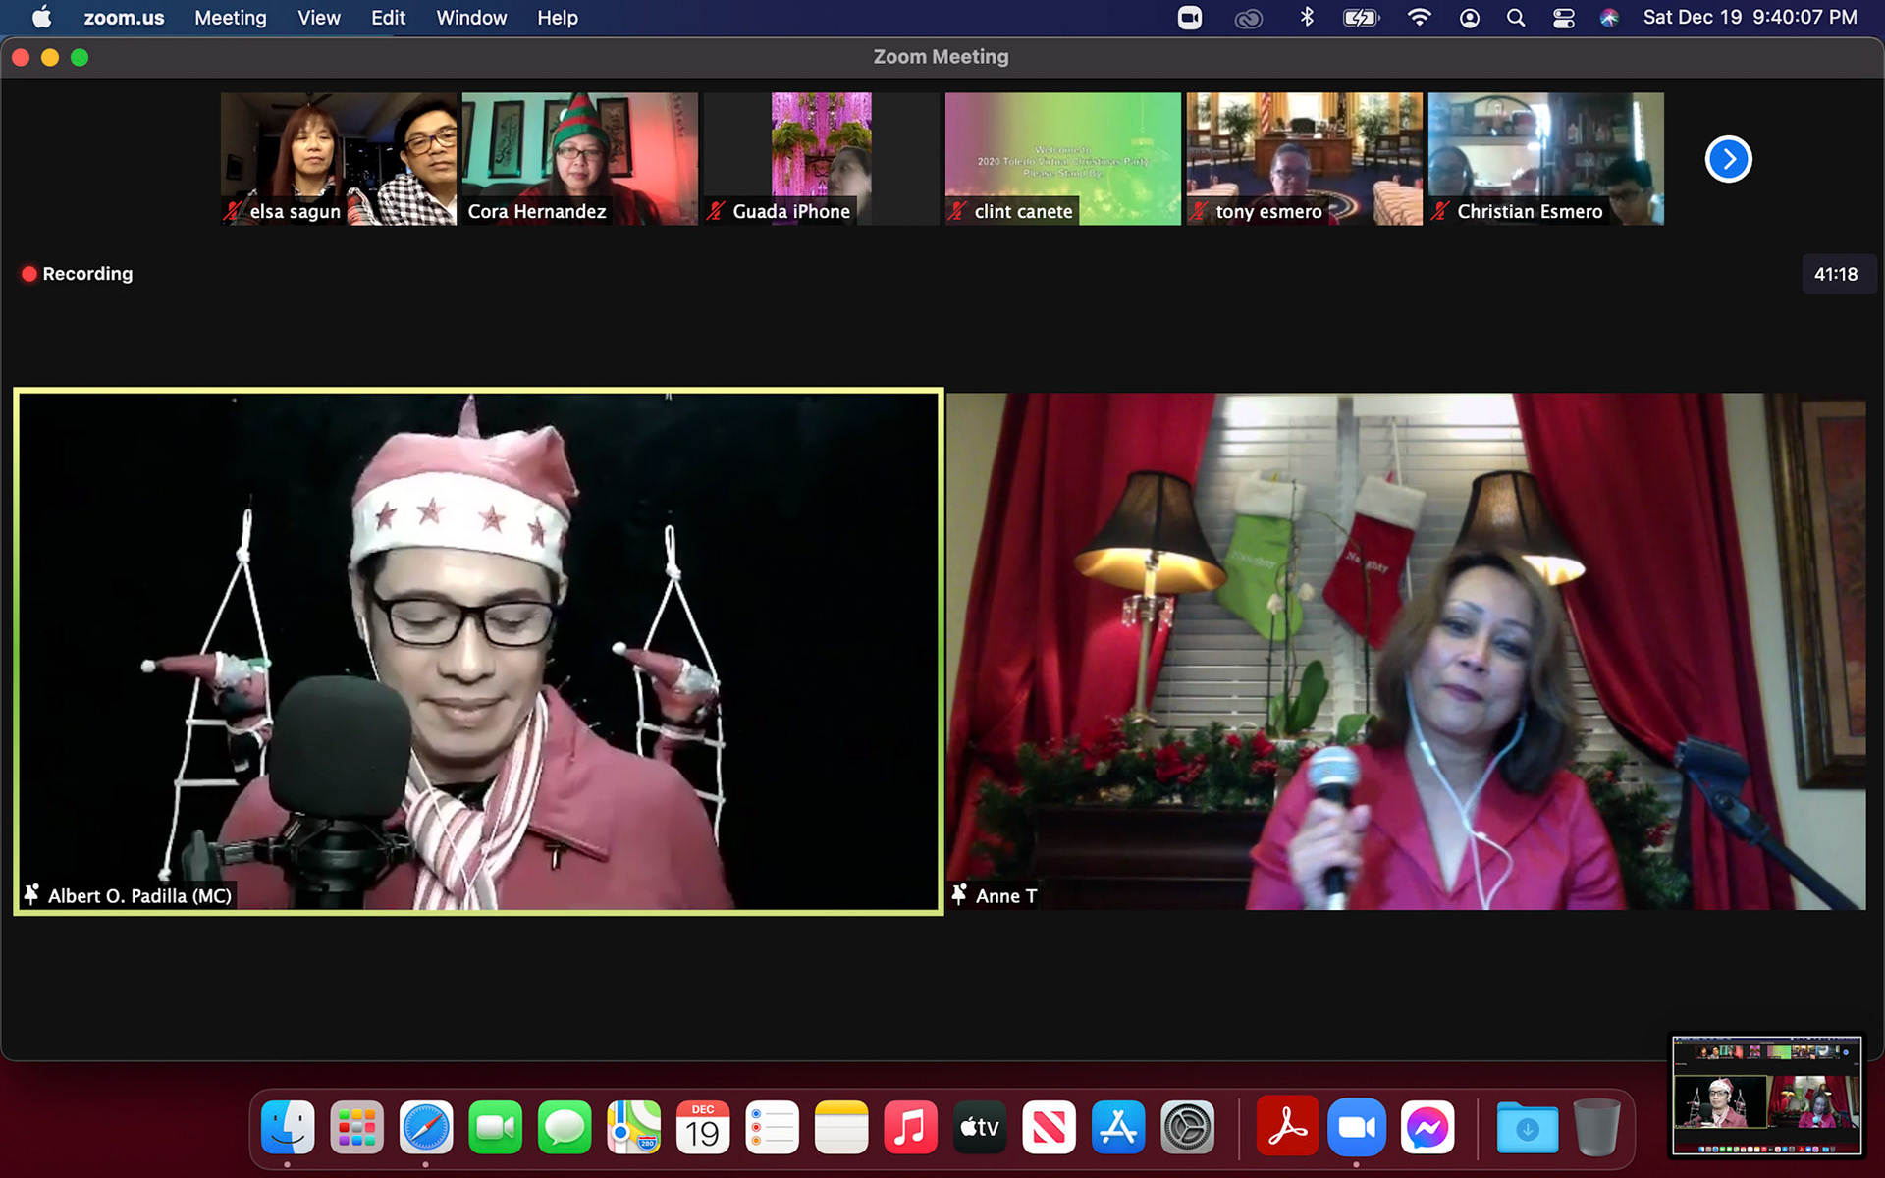Open the Meeting menu
Image resolution: width=1885 pixels, height=1178 pixels.
pyautogui.click(x=230, y=18)
